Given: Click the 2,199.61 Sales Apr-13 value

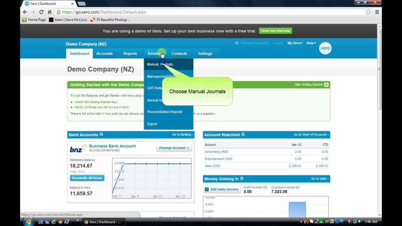Looking at the screenshot, I should 295,166.
